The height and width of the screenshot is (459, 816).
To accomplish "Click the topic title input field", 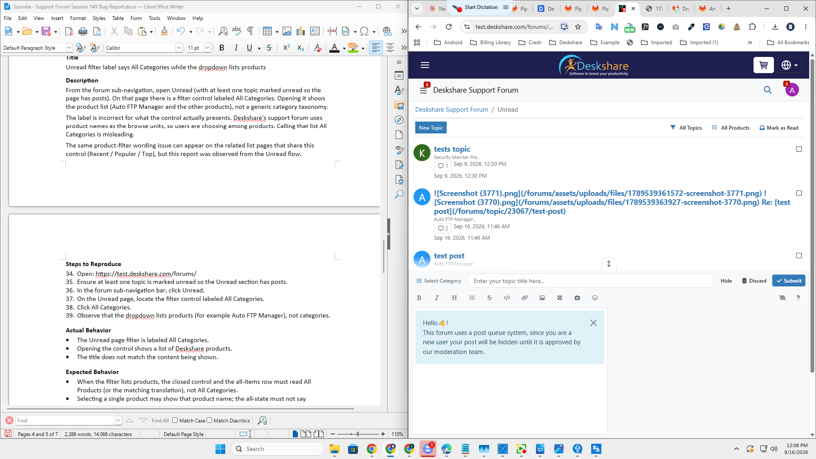I will coord(591,281).
